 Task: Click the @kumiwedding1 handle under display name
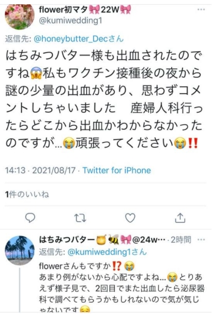pyautogui.click(x=70, y=21)
